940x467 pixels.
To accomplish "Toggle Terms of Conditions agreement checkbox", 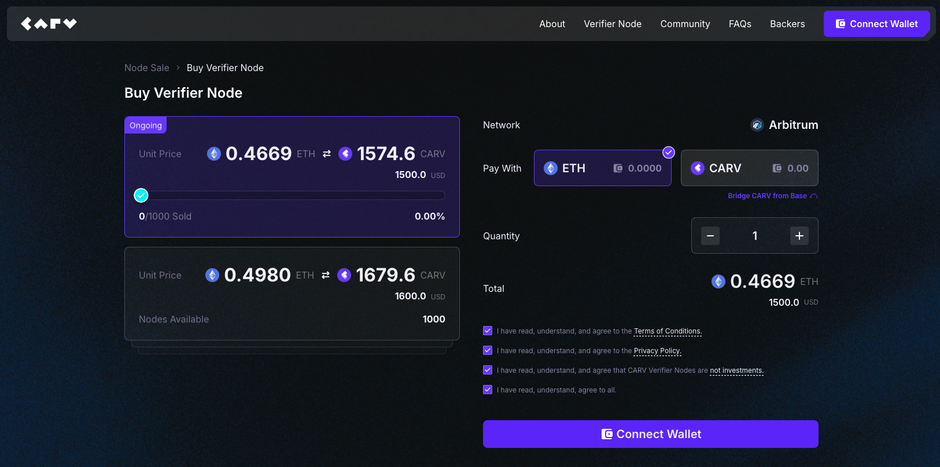I will pyautogui.click(x=488, y=331).
